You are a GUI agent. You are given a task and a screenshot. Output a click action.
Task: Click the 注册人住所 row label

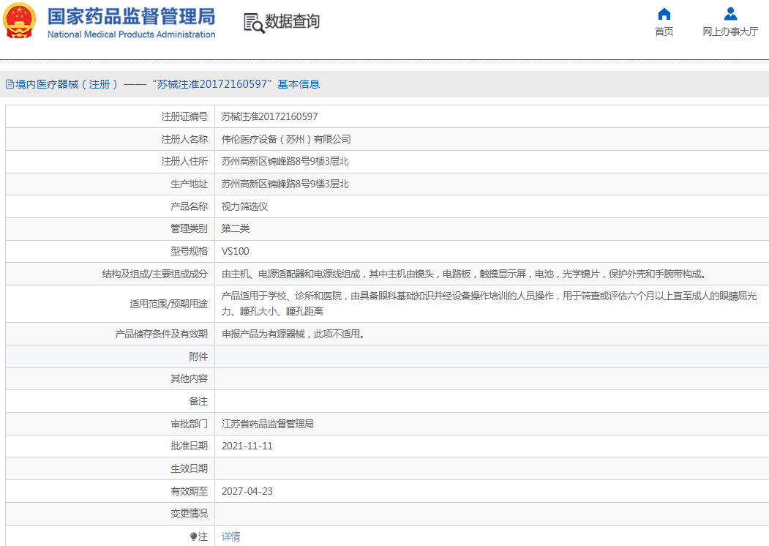pos(184,162)
